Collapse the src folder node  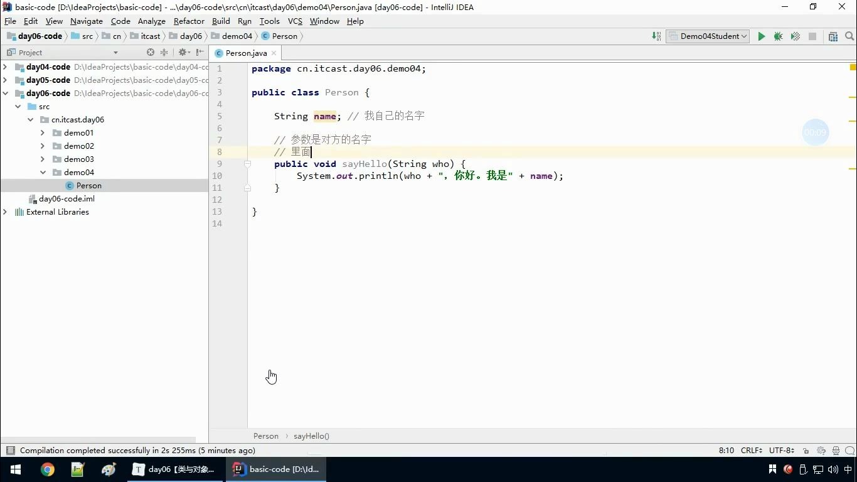18,107
